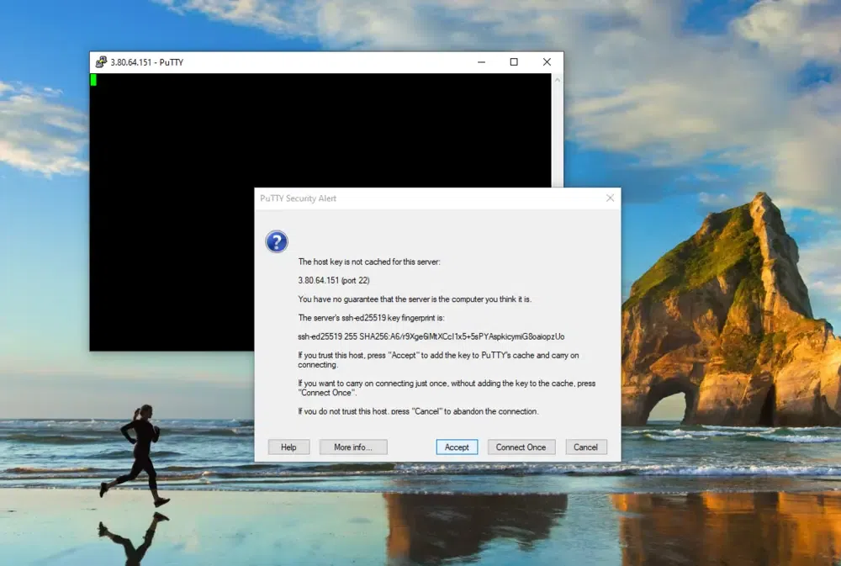Viewport: 841px width, 566px height.
Task: Click "The server's ssh-ed25519 key fingerprint is:" line
Action: click(371, 318)
